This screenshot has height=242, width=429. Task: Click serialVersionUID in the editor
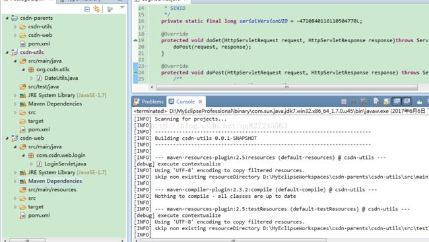pyautogui.click(x=263, y=21)
